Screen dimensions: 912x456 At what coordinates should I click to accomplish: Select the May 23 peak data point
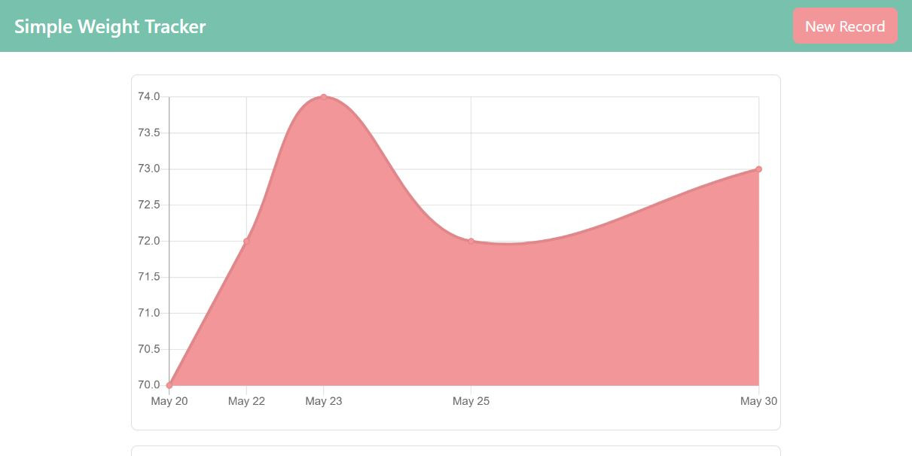(323, 96)
